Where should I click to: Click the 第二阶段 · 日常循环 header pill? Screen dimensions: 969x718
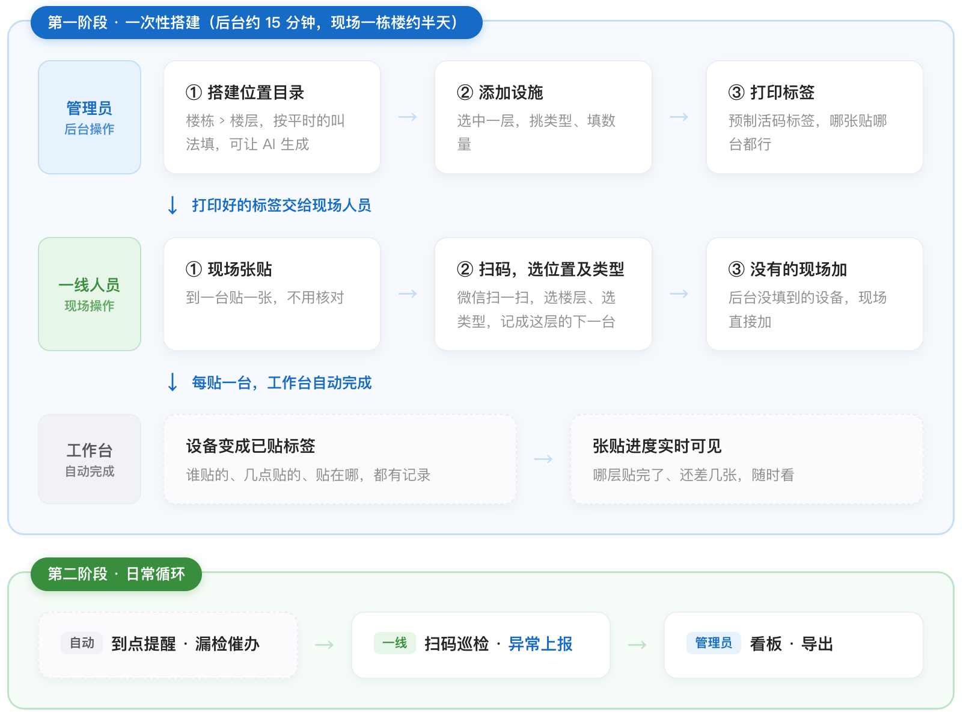click(x=116, y=574)
